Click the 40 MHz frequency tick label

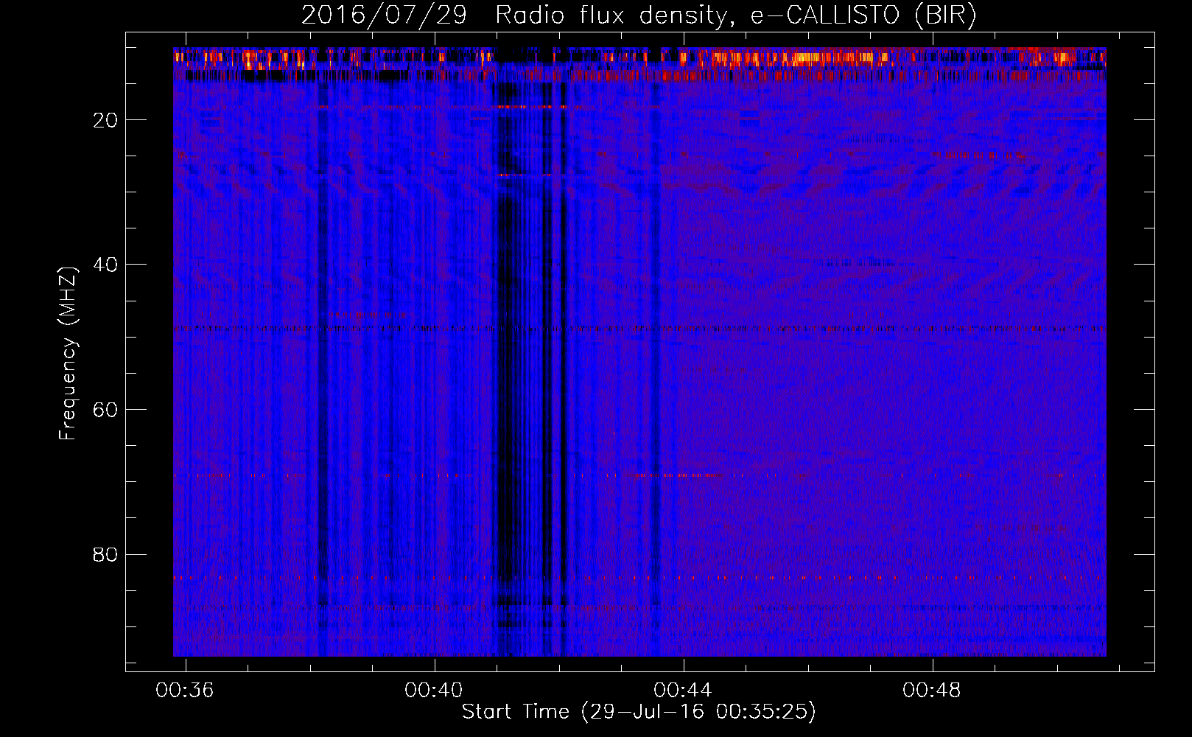(x=105, y=265)
